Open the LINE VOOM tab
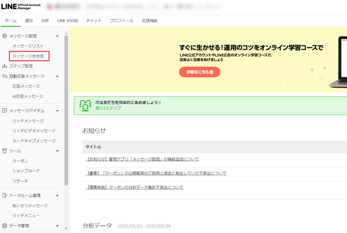Screen dimensions: 347x233 point(67,20)
